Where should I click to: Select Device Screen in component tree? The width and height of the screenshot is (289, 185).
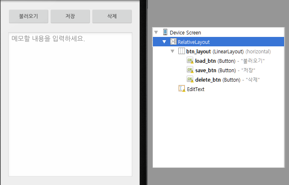pyautogui.click(x=218, y=32)
